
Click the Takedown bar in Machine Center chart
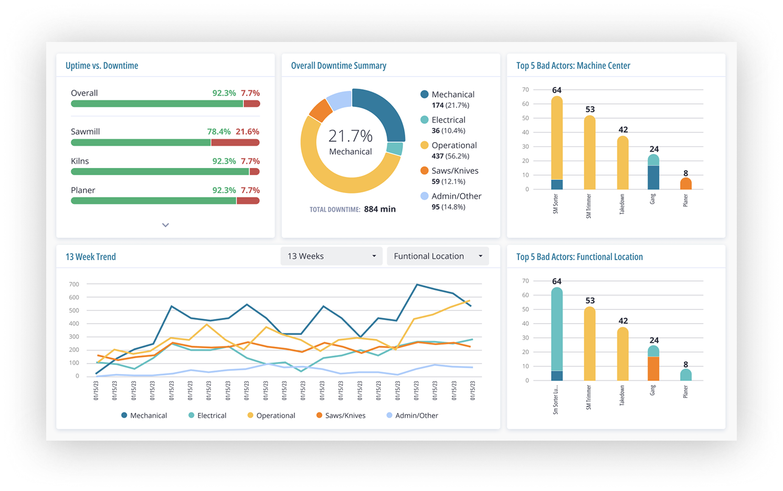(623, 163)
